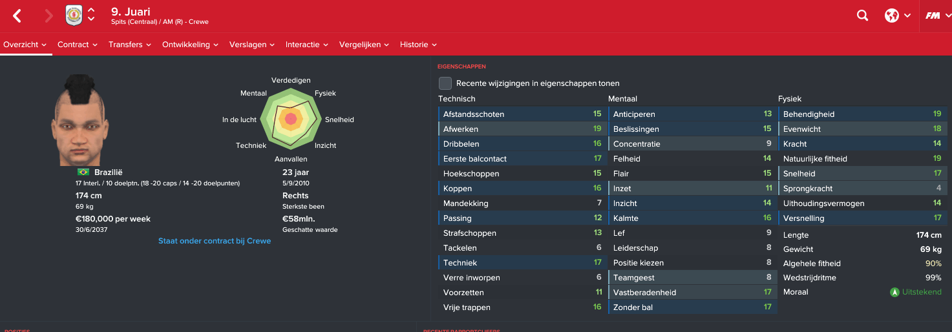Select the Historie menu

(418, 45)
